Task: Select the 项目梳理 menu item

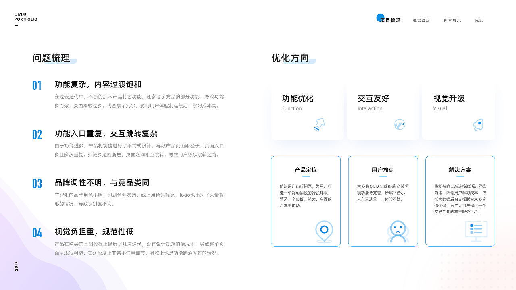Action: click(x=390, y=20)
